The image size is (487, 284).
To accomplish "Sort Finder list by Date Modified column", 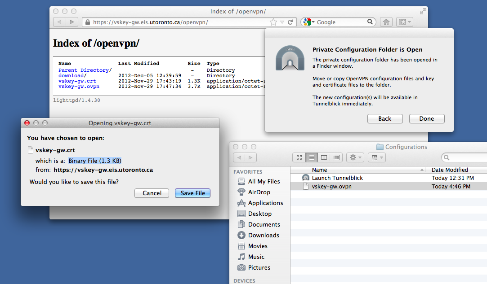I will tap(457, 170).
